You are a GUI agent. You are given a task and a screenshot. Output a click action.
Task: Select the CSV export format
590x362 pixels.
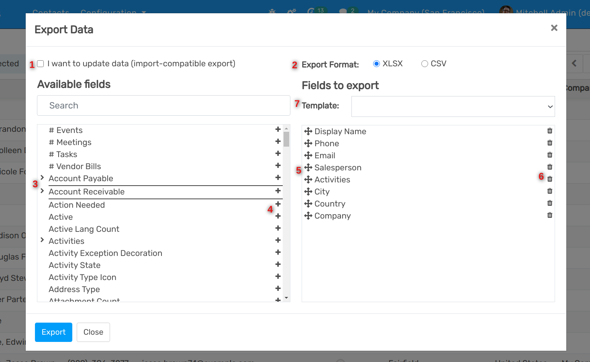click(425, 63)
